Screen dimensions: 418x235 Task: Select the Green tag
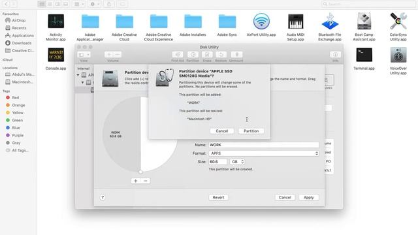pos(18,120)
